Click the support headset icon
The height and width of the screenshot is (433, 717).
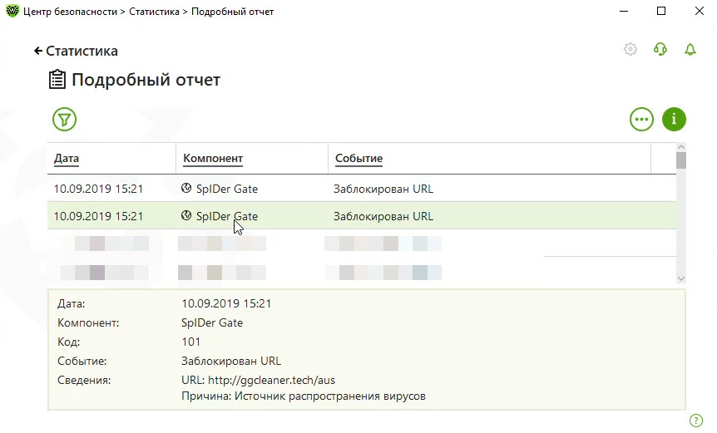pos(660,50)
